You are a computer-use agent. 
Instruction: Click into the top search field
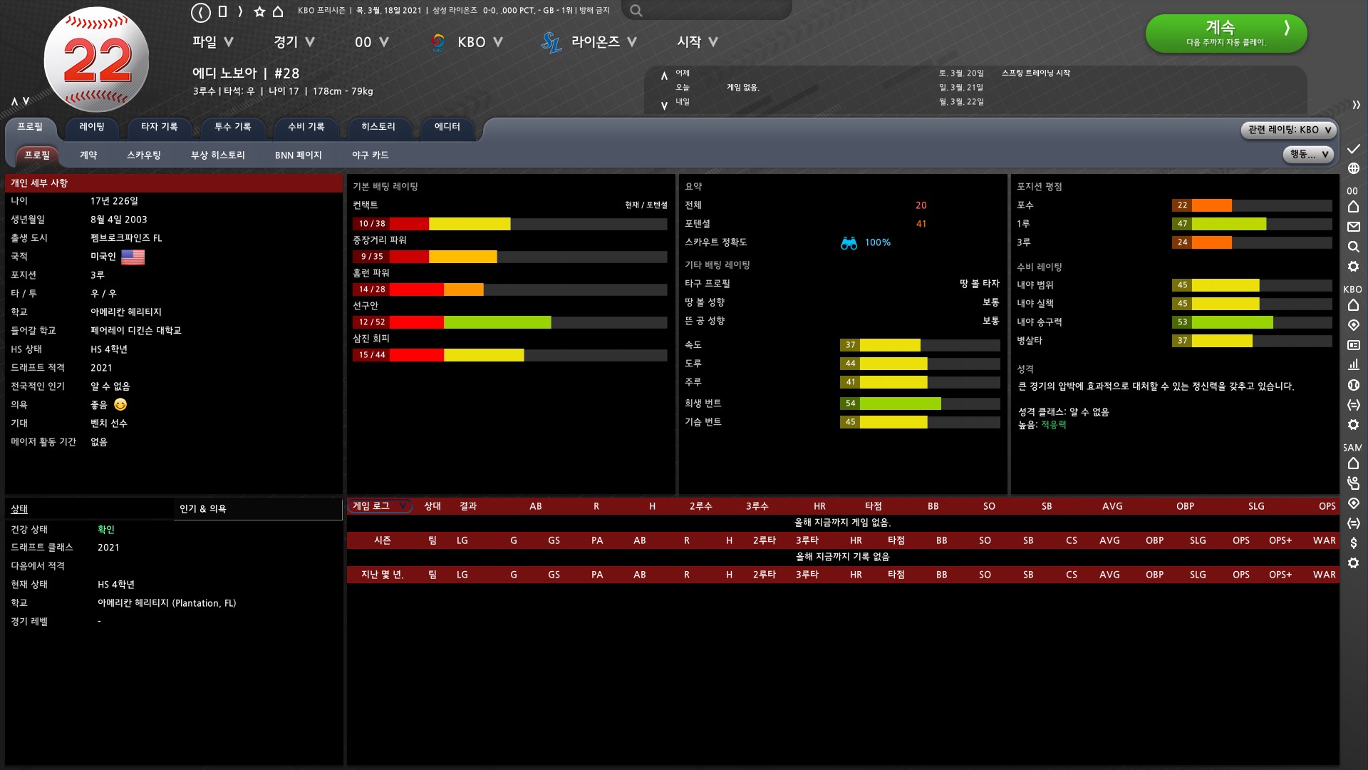712,11
